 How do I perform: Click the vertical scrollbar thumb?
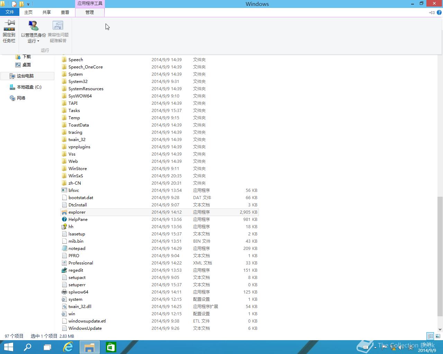(440, 257)
